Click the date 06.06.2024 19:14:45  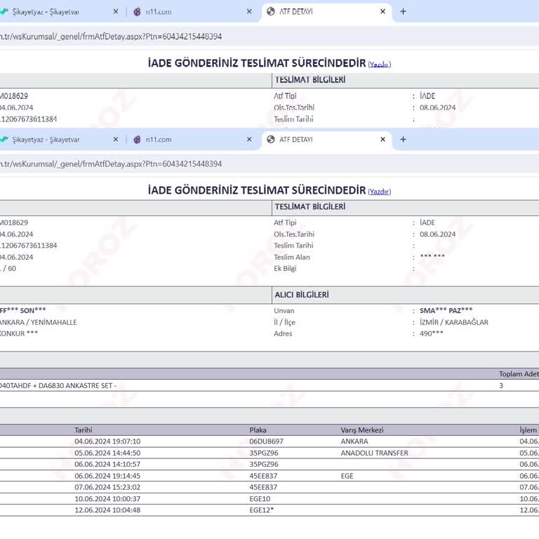pyautogui.click(x=107, y=476)
